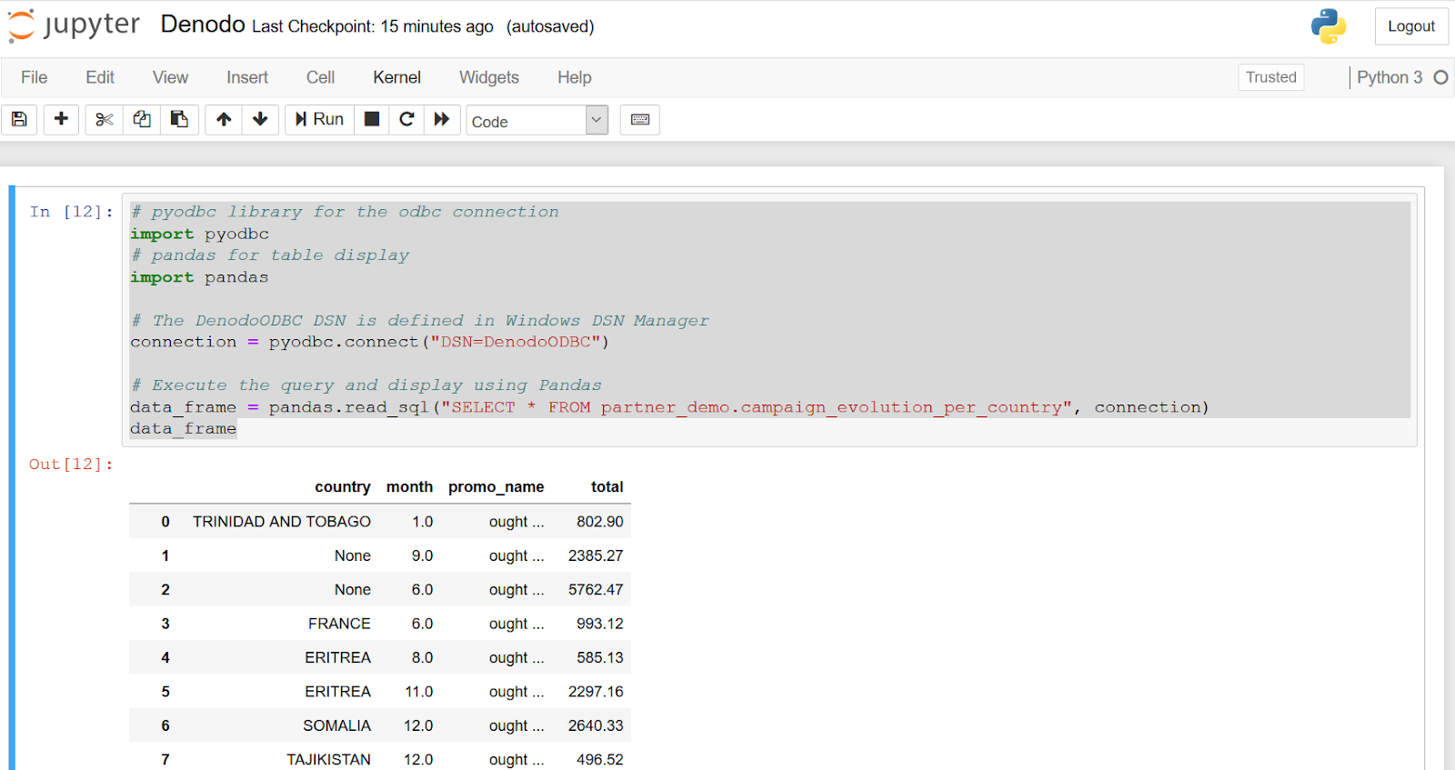1455x770 pixels.
Task: Click the pandas.read_sql query line
Action: pos(669,407)
